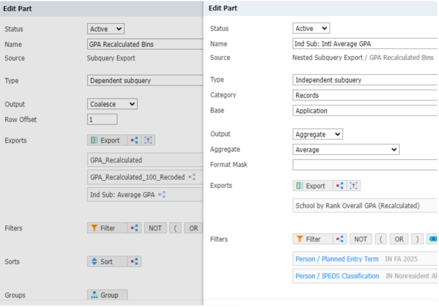Open Person / Planned Entry Term filter
This screenshot has height=307, width=439.
[337, 259]
